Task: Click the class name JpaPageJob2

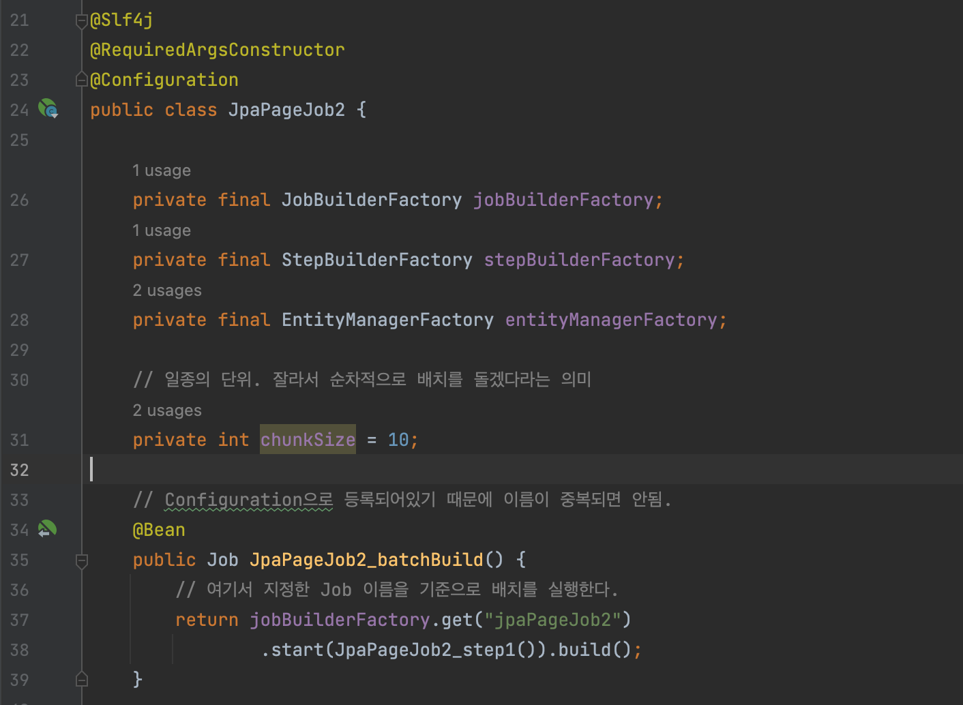Action: [x=286, y=109]
